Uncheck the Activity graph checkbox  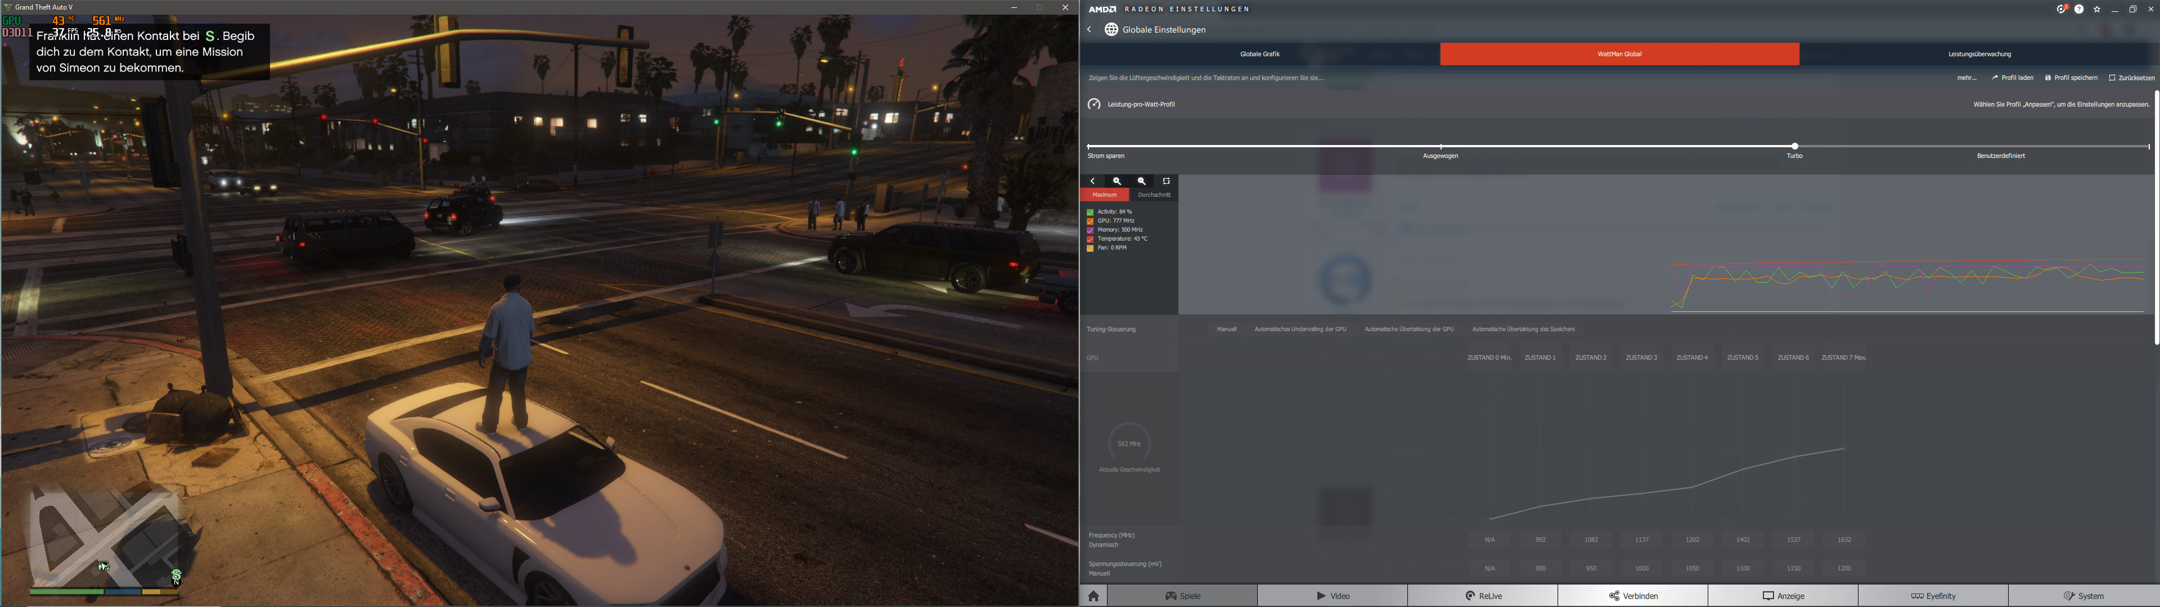click(x=1090, y=212)
